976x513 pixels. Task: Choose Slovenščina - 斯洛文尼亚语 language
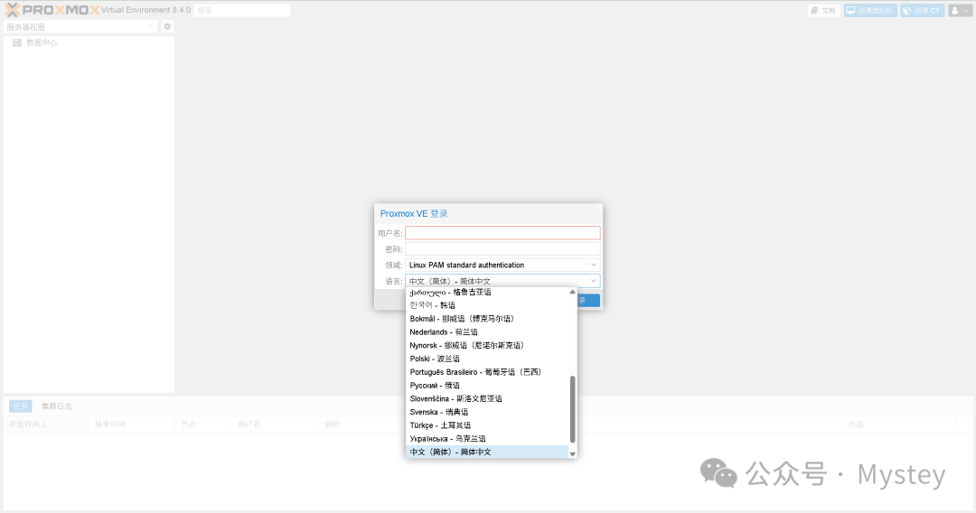click(x=487, y=398)
